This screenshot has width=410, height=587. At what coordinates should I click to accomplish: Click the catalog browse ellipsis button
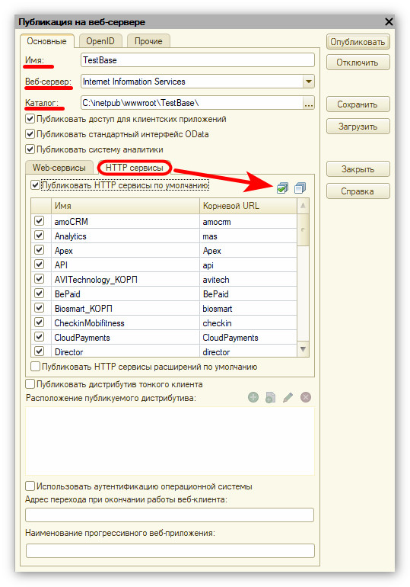(308, 103)
